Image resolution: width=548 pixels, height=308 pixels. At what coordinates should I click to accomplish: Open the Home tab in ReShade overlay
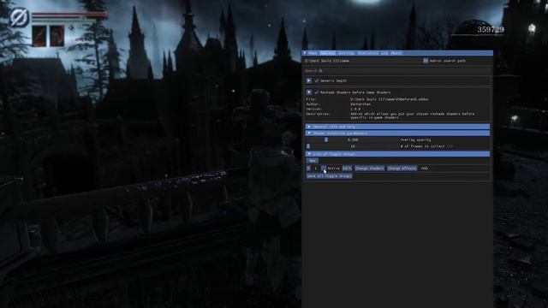click(x=313, y=53)
